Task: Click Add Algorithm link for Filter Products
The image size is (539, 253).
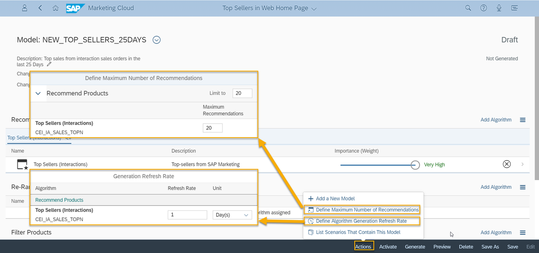Action: [x=496, y=233]
